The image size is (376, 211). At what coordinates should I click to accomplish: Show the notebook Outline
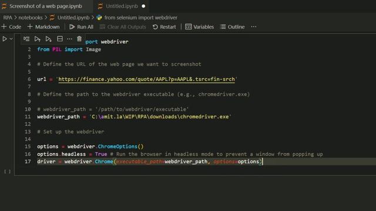(233, 27)
